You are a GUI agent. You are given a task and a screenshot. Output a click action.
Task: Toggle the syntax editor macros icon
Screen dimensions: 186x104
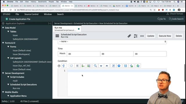64,66
